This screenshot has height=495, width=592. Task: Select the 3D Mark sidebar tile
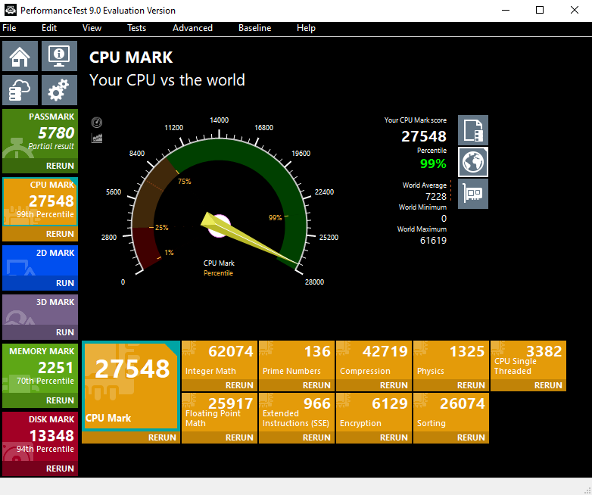pos(40,310)
